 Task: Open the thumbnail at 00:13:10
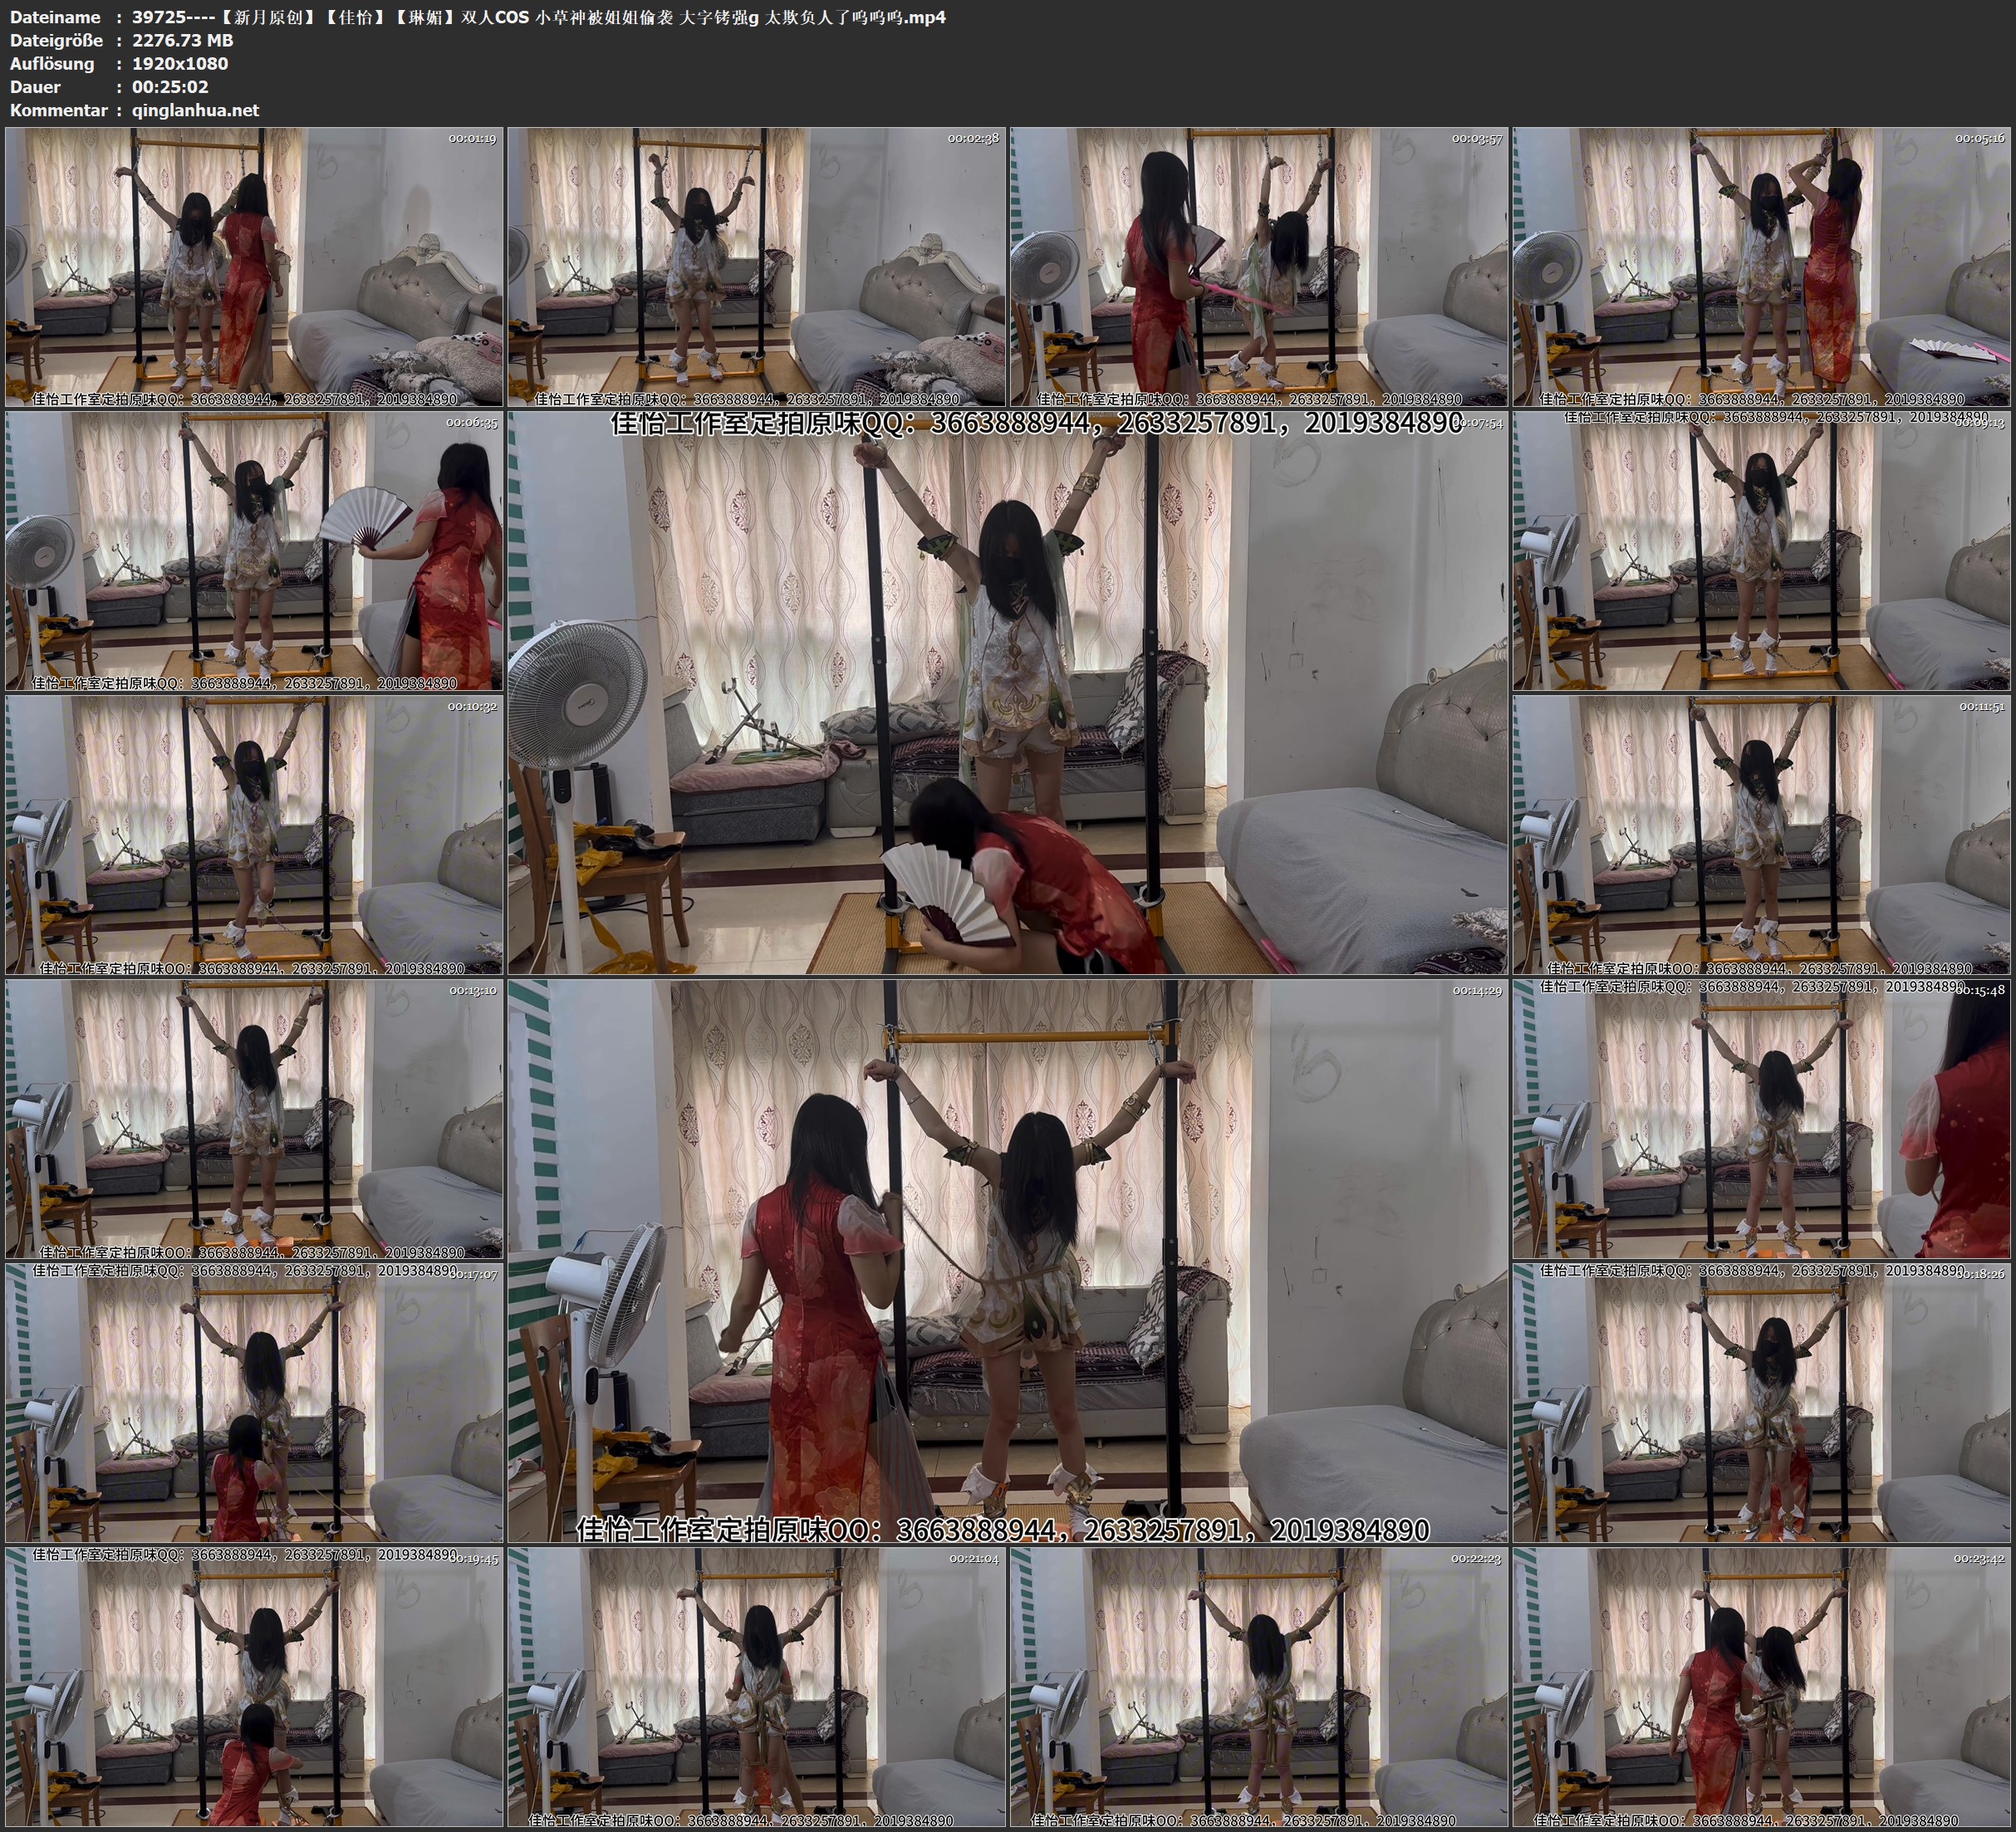click(254, 1118)
